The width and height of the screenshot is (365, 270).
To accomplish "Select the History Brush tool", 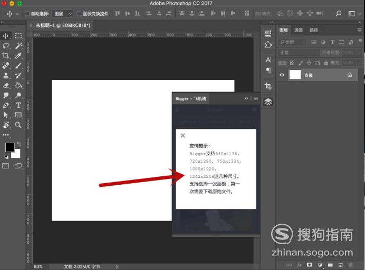I will 18,75.
